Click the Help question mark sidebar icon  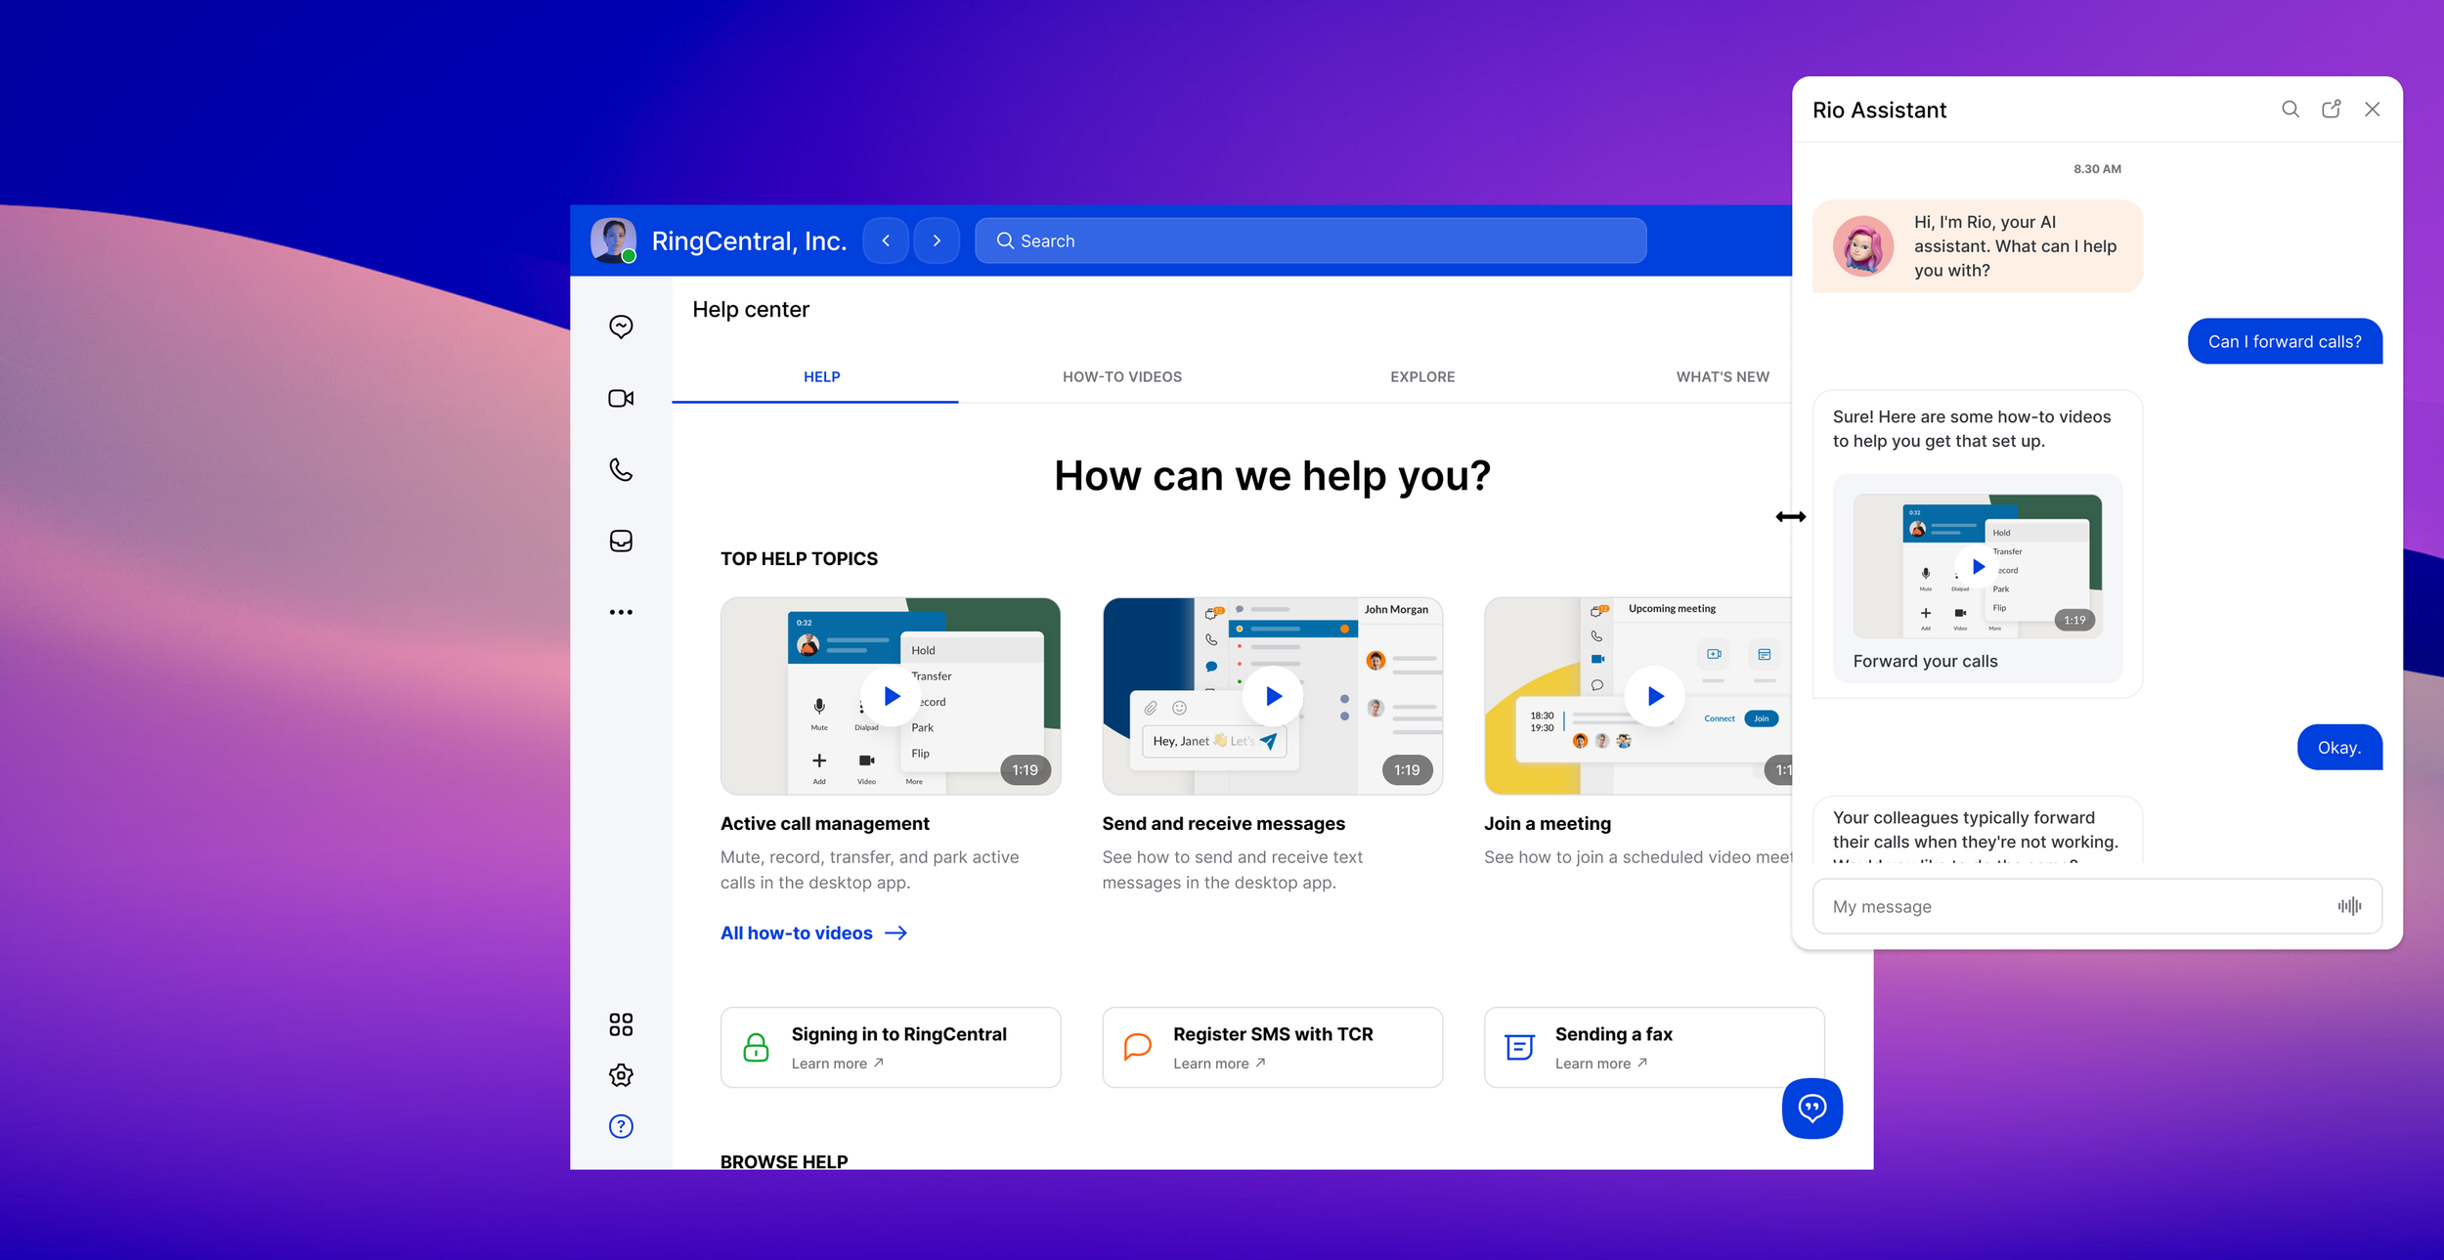pyautogui.click(x=621, y=1126)
